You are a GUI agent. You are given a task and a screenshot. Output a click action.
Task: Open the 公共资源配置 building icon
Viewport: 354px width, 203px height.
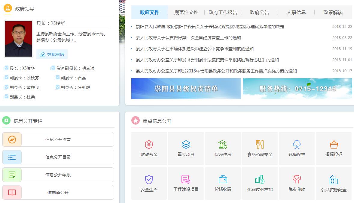pyautogui.click(x=334, y=180)
